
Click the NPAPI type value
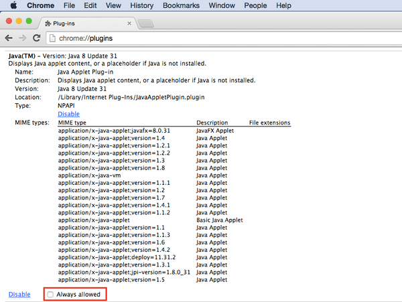[x=66, y=106]
